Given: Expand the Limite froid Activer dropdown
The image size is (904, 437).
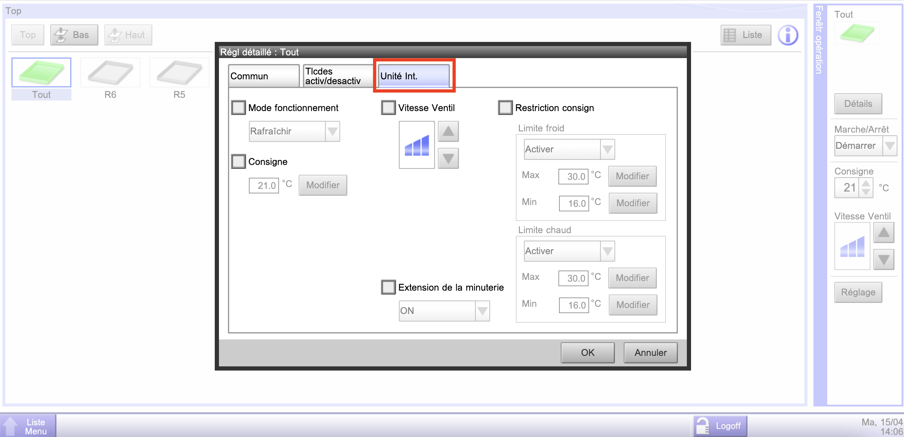Looking at the screenshot, I should coord(569,150).
